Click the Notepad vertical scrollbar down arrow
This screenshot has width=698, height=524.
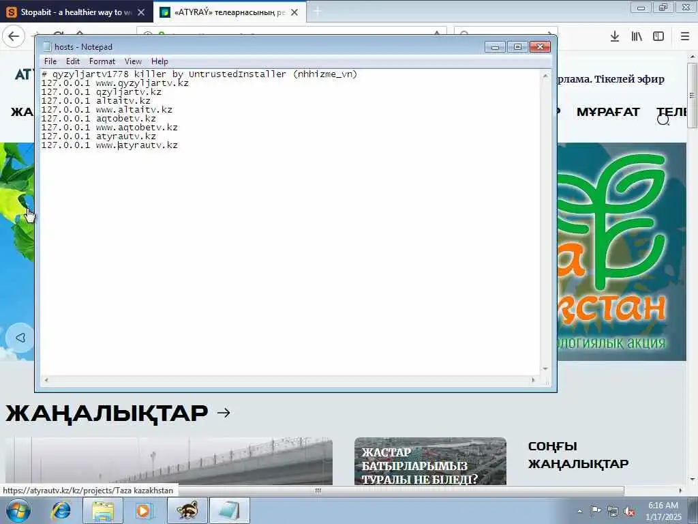pos(545,369)
